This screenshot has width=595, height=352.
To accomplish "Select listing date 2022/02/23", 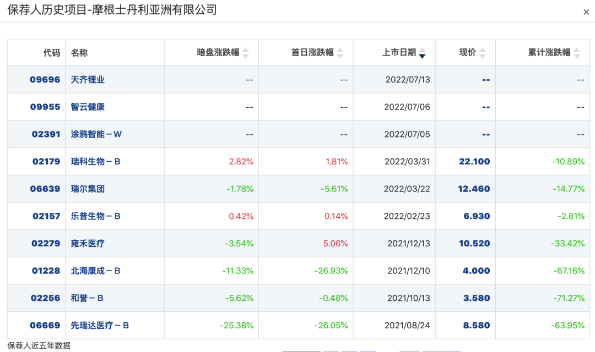I will pyautogui.click(x=407, y=216).
